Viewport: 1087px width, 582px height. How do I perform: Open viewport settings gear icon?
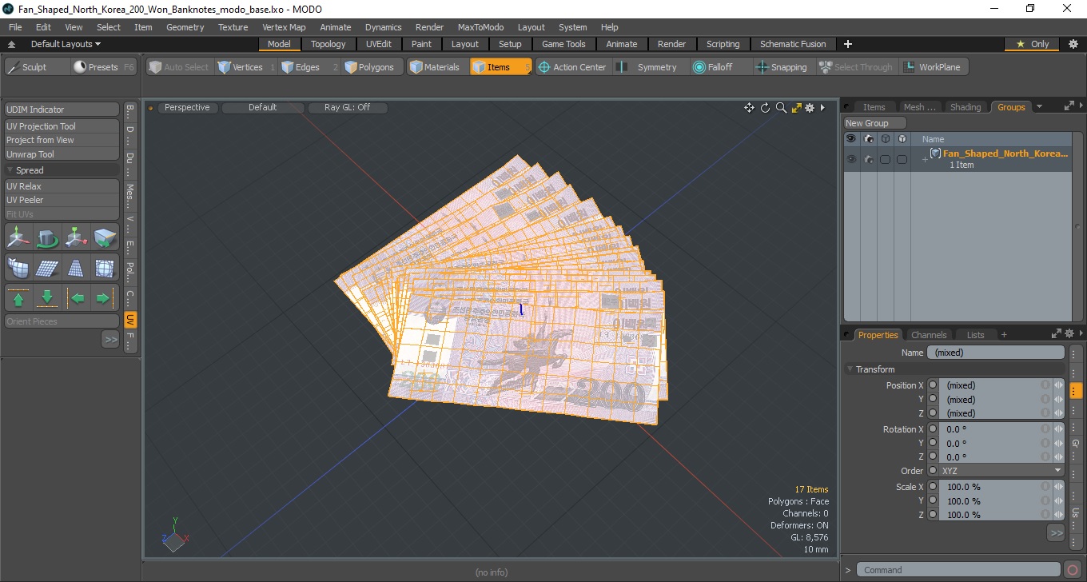click(810, 108)
